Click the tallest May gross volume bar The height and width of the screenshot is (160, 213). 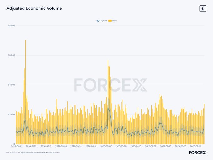(108, 102)
